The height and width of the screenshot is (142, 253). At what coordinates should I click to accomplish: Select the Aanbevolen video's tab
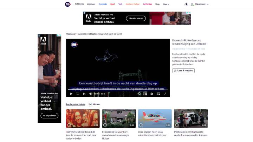(x=76, y=104)
